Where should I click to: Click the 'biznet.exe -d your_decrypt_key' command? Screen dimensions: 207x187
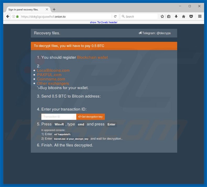coord(71,139)
